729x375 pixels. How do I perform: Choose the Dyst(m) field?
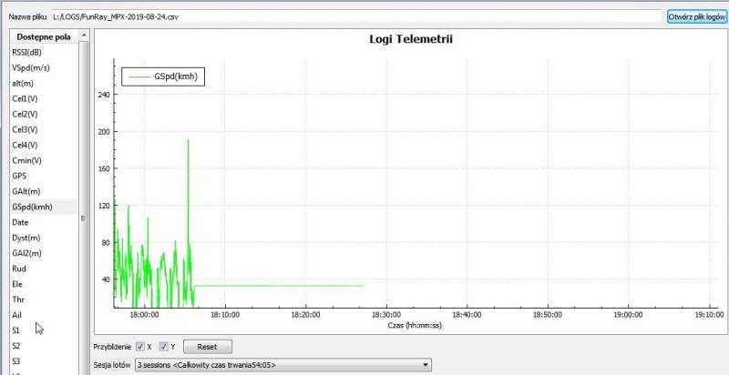pos(26,238)
